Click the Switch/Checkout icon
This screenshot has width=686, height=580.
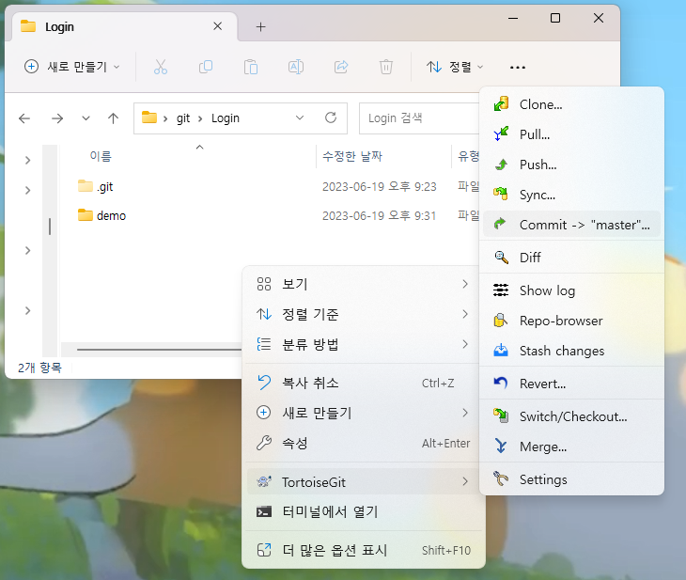coord(501,415)
